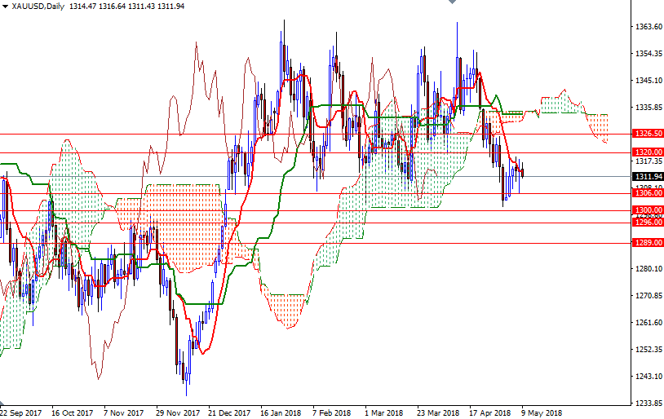Select the red 1306.00 price level label

pyautogui.click(x=647, y=193)
